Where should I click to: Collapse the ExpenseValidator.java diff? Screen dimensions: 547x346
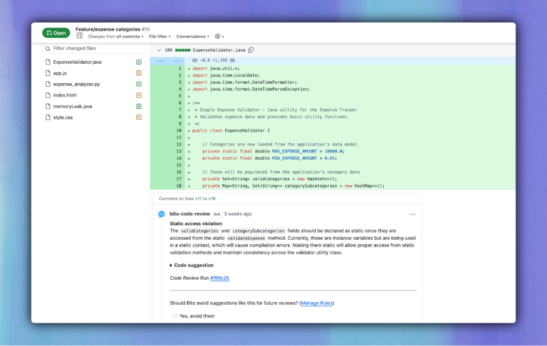(x=159, y=50)
